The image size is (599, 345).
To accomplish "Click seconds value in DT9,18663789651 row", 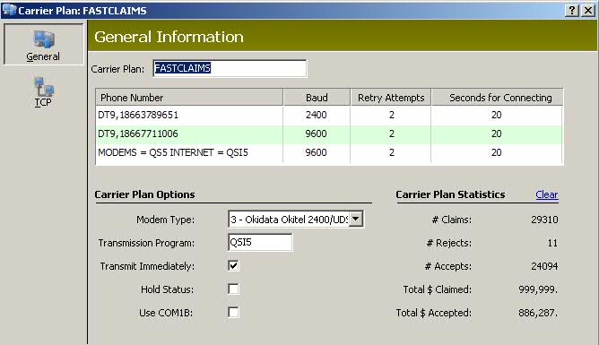I will (496, 115).
